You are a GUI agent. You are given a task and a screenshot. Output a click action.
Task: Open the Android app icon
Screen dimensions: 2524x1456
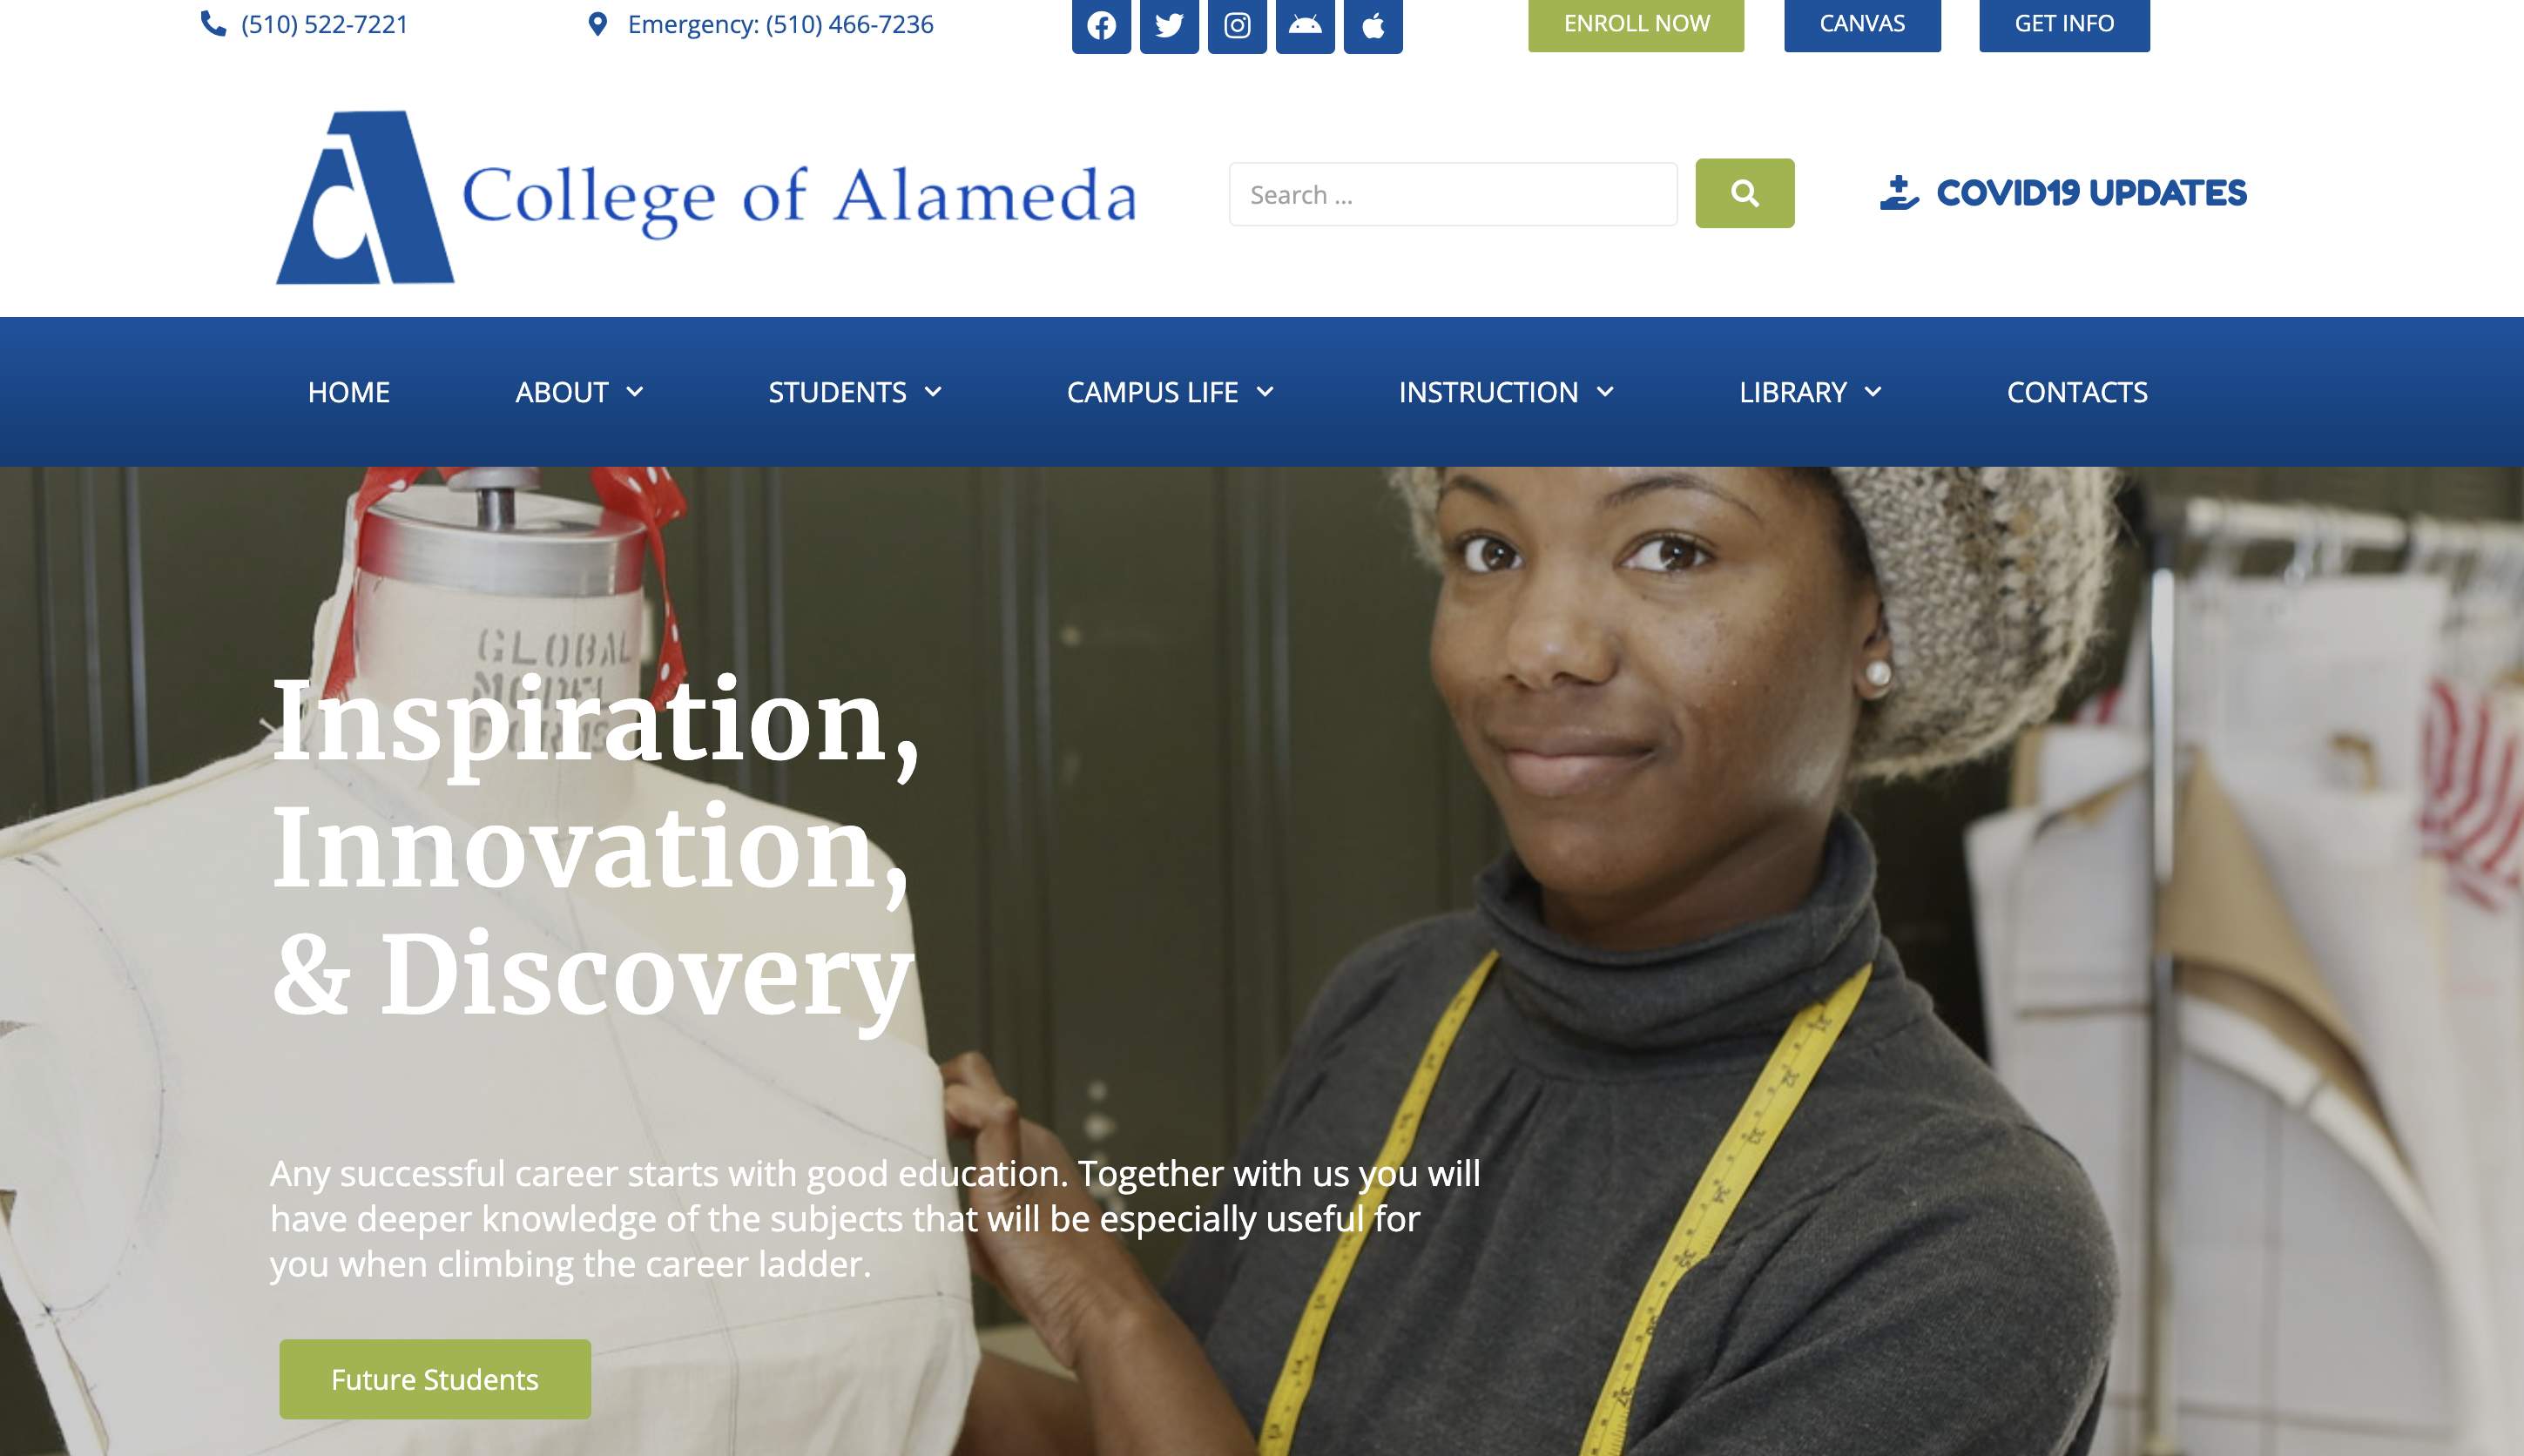click(1305, 25)
